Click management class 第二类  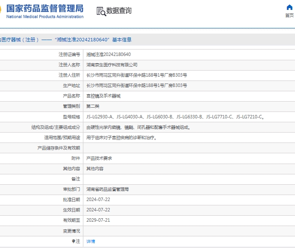[x=92, y=106]
